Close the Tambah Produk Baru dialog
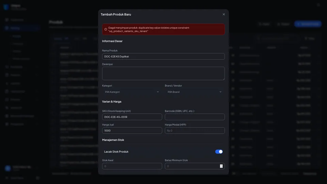This screenshot has width=327, height=184. coord(223,14)
